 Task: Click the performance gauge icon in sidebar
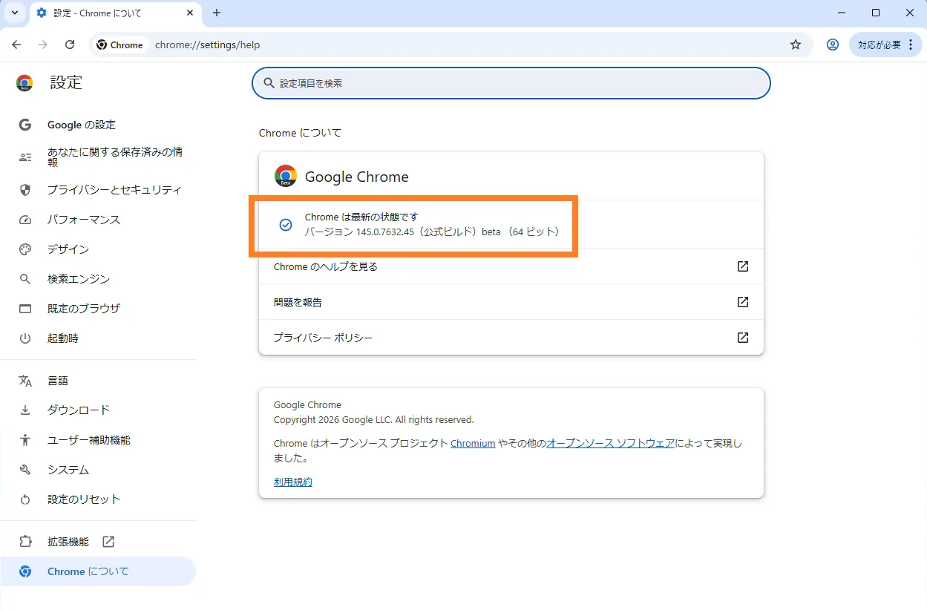click(x=25, y=220)
